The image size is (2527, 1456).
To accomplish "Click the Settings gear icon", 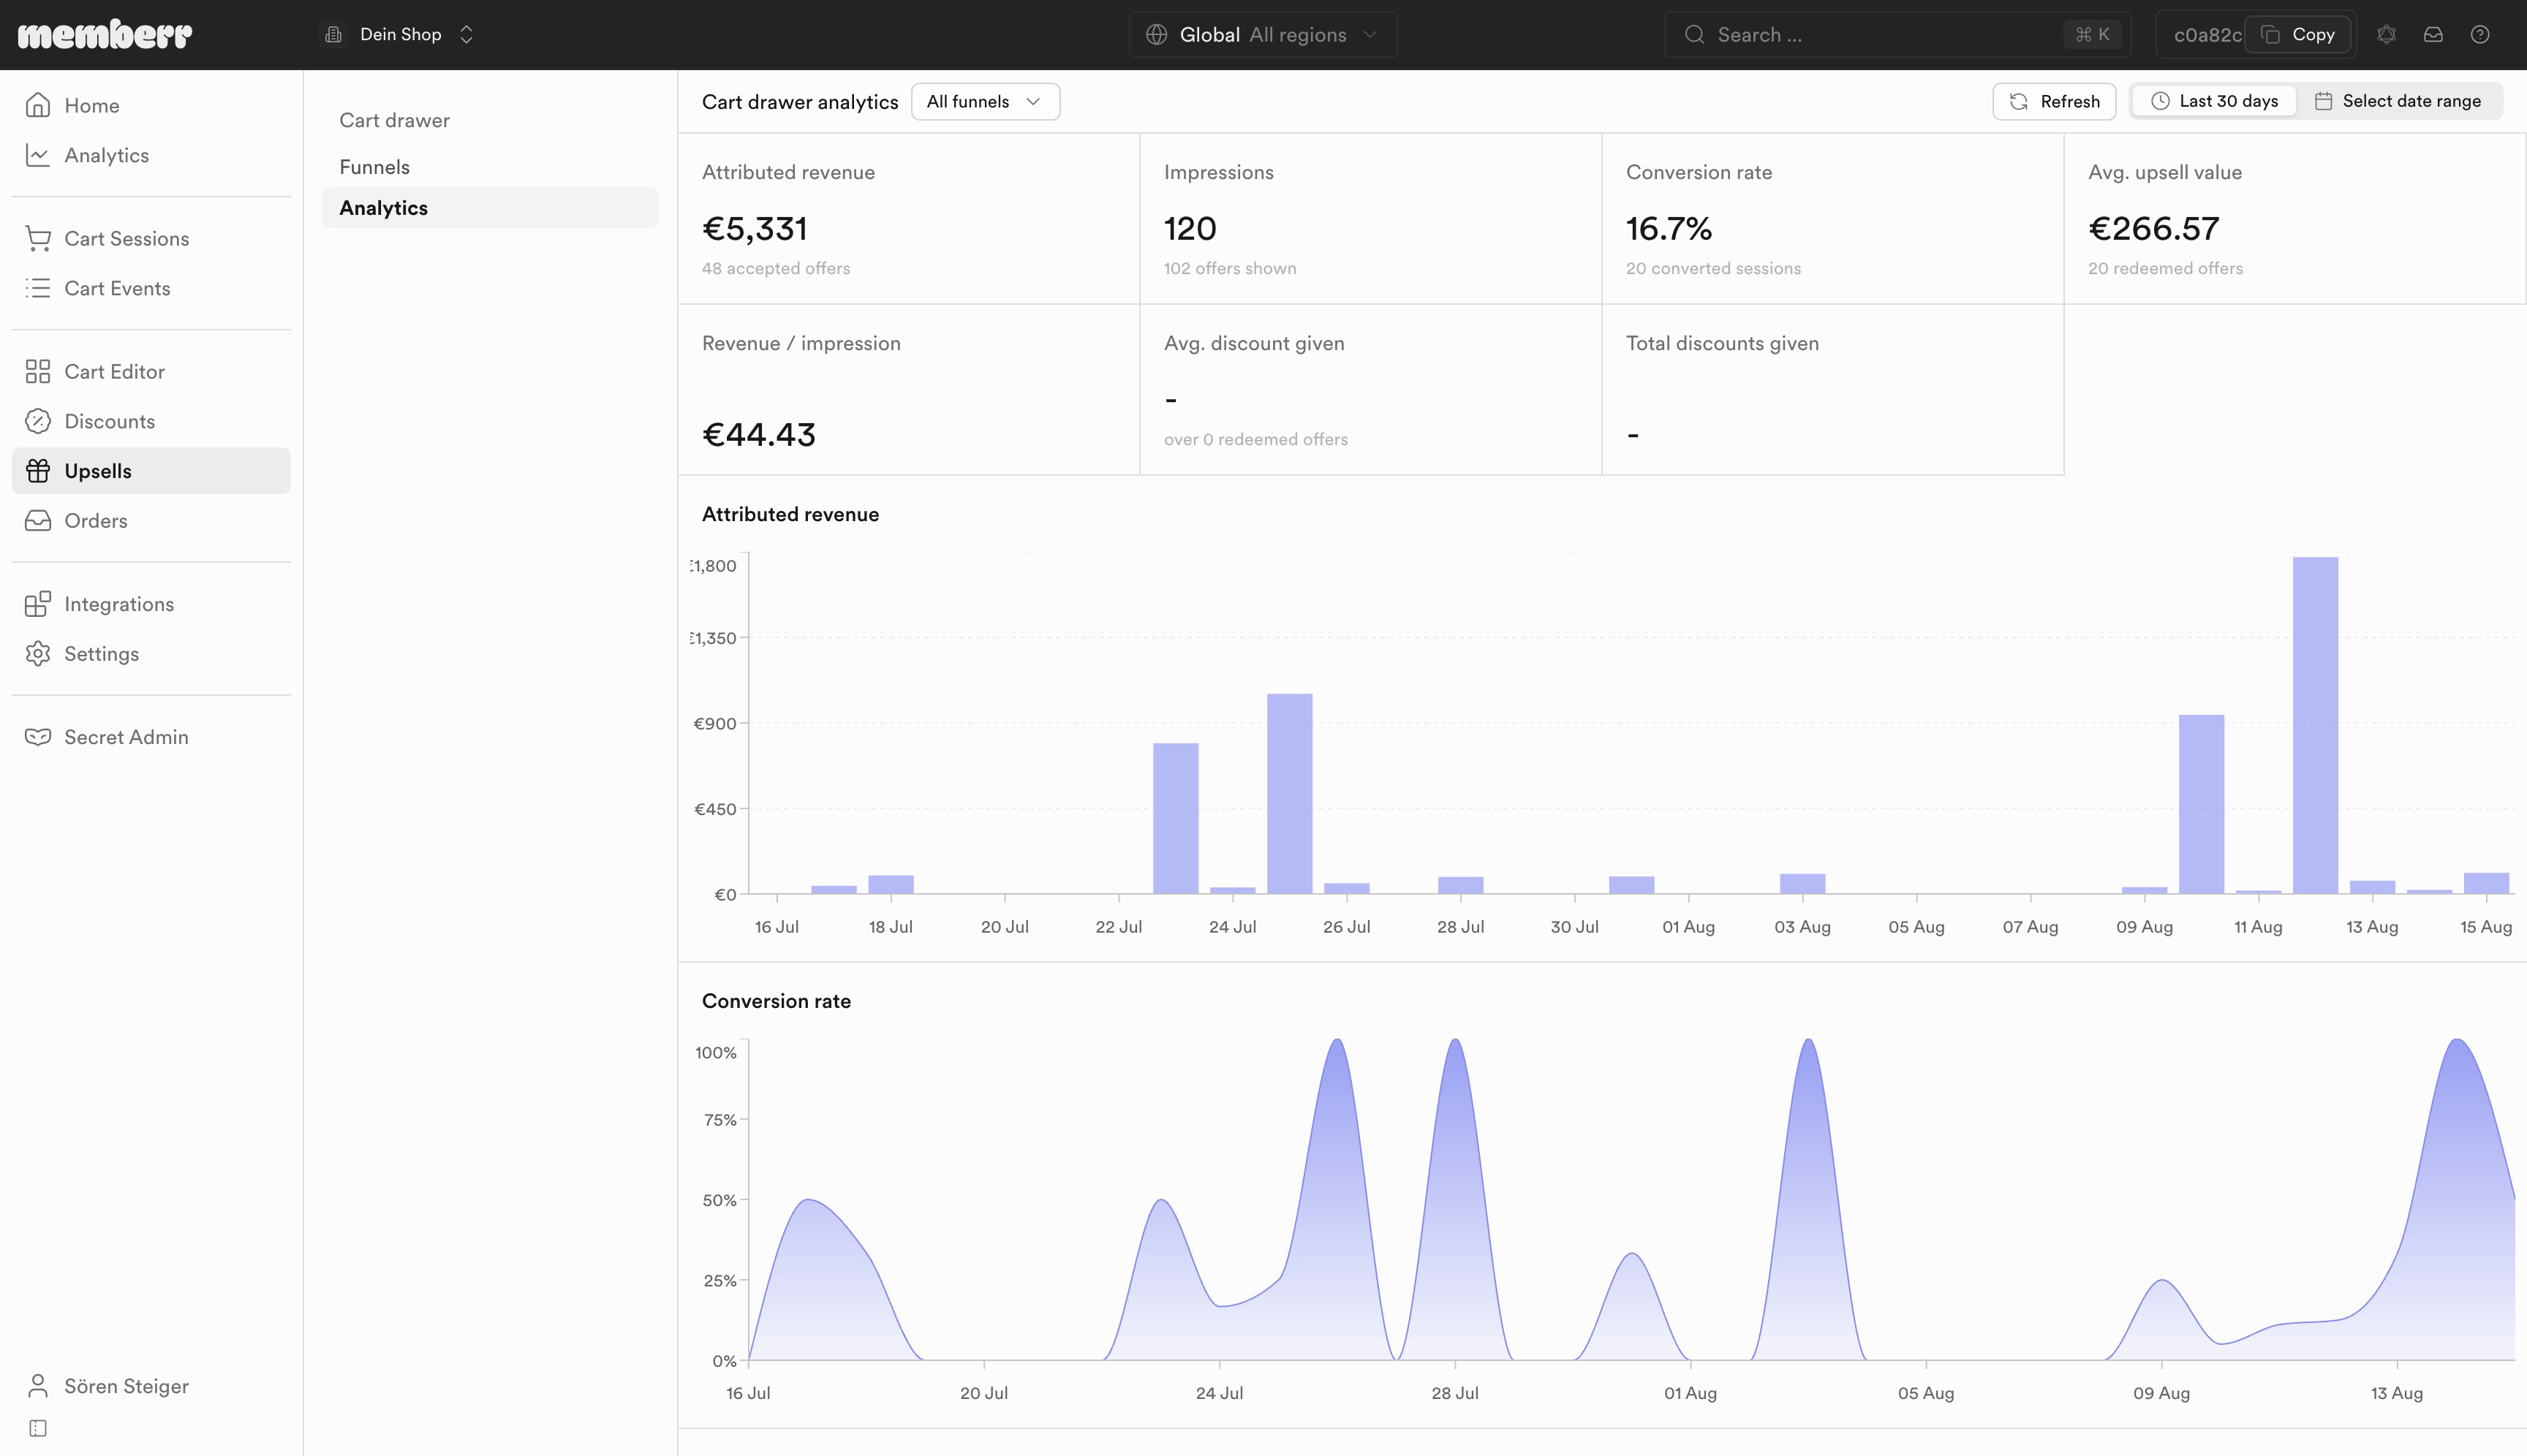I will tap(38, 653).
